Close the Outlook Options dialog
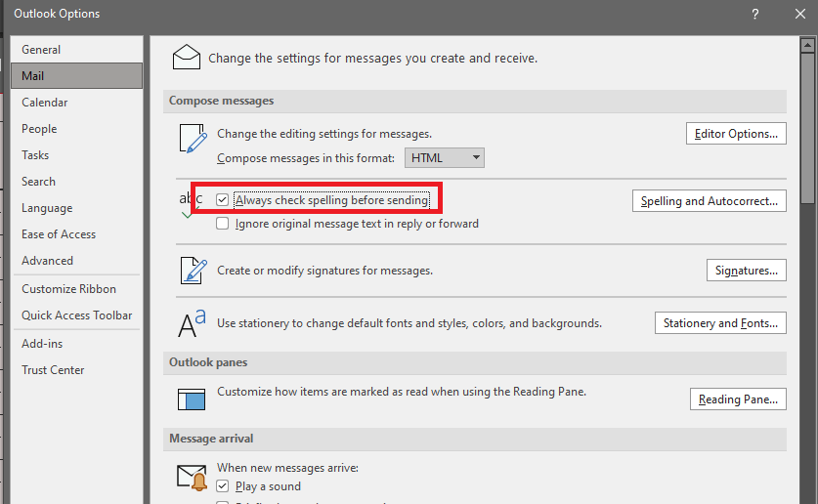This screenshot has width=818, height=504. coord(800,14)
